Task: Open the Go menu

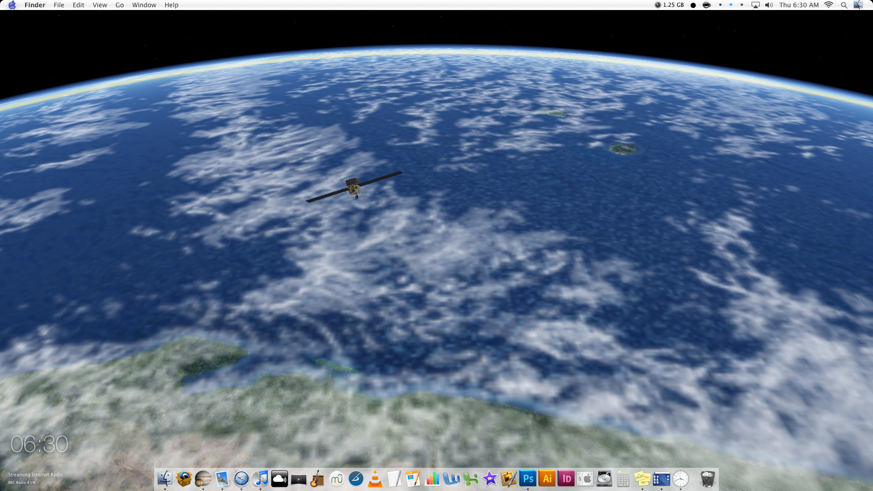Action: pyautogui.click(x=120, y=5)
